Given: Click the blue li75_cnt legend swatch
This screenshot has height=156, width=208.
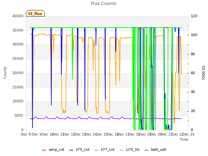Looking at the screenshot, I should [x=71, y=150].
